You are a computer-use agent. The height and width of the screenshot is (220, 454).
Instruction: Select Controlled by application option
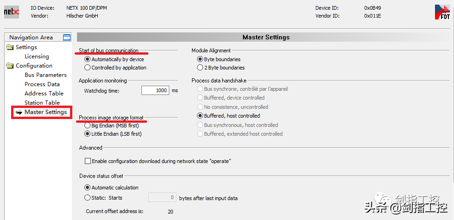tap(87, 68)
